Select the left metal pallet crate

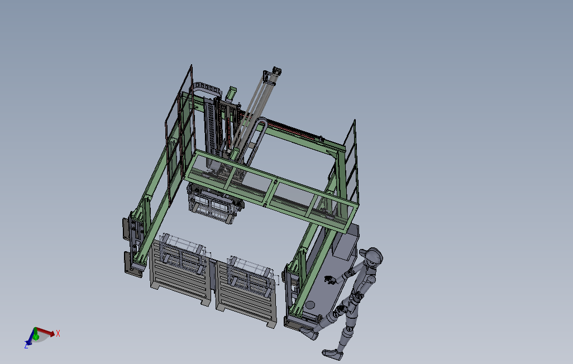[180, 272]
